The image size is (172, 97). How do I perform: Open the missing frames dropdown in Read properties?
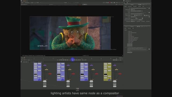point(134,20)
